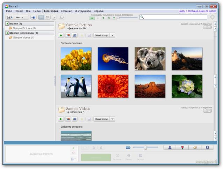Open the Папка menu
Screen dimensions: 223x169
pyautogui.click(x=37, y=11)
